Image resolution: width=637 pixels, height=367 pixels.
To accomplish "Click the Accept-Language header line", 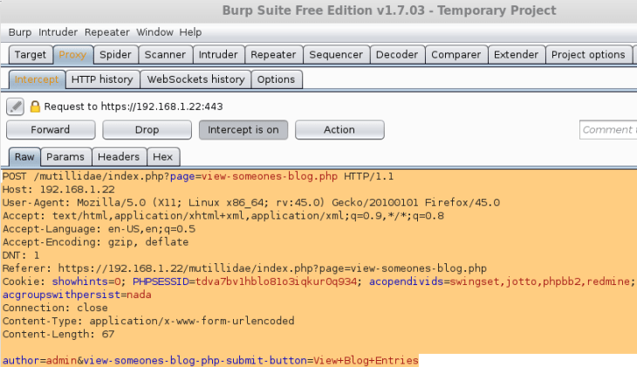I will coord(99,229).
